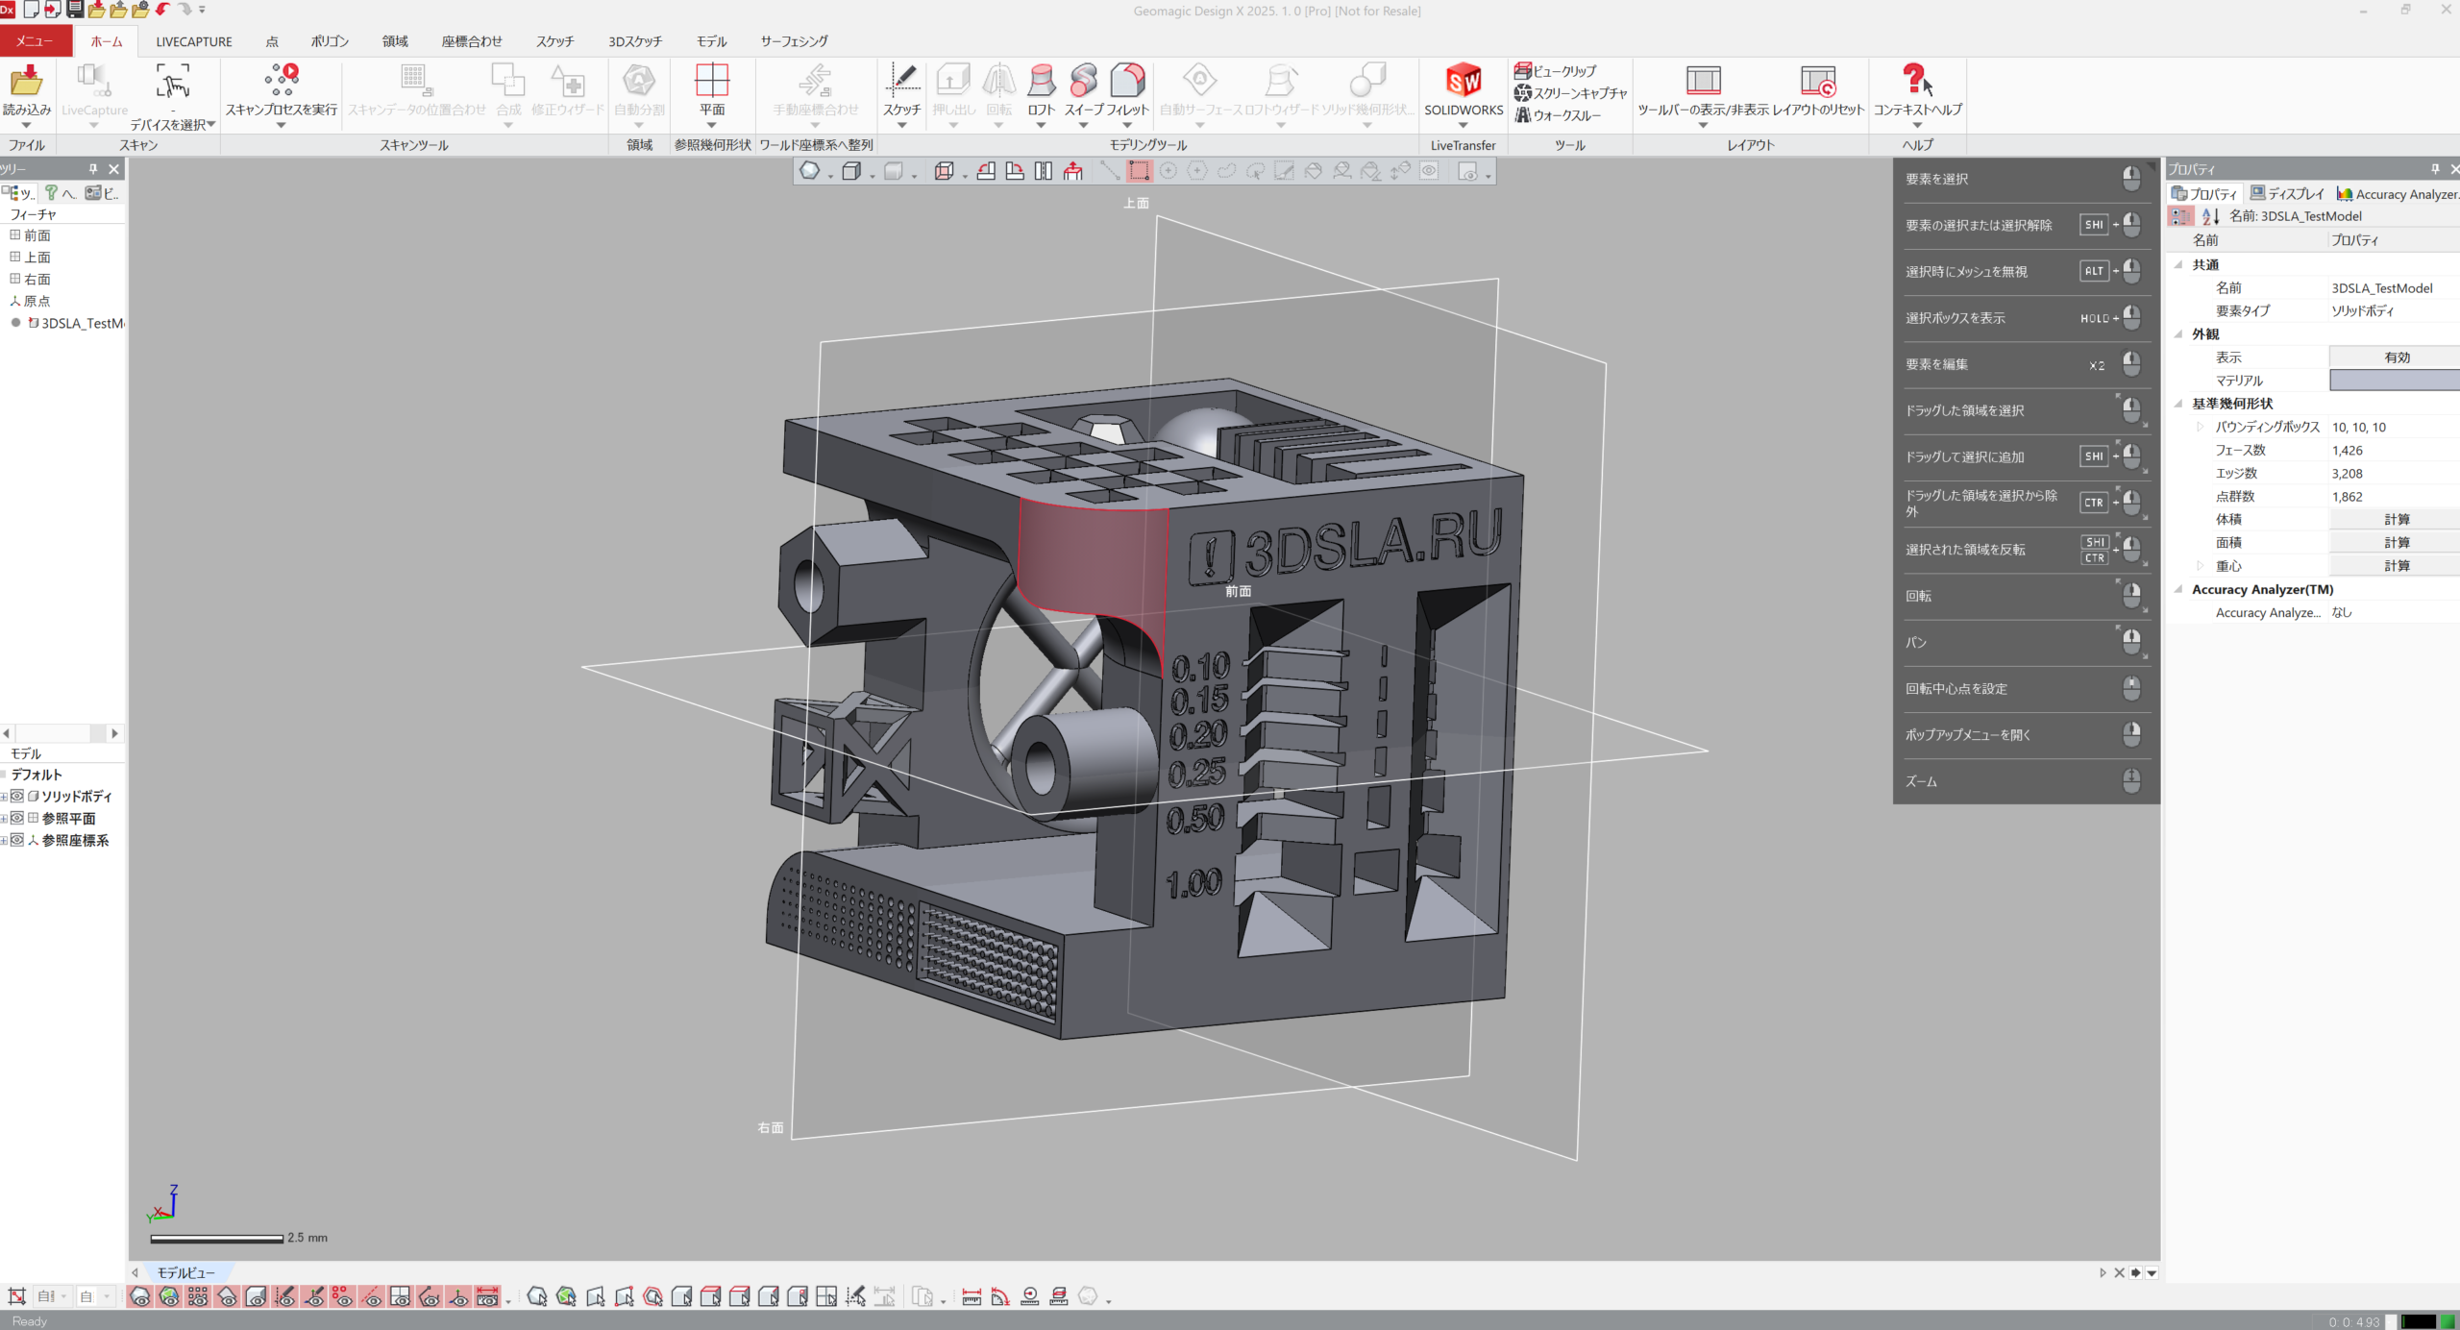Hide ソリッドボディ via its eye icon
The image size is (2460, 1330).
point(17,796)
